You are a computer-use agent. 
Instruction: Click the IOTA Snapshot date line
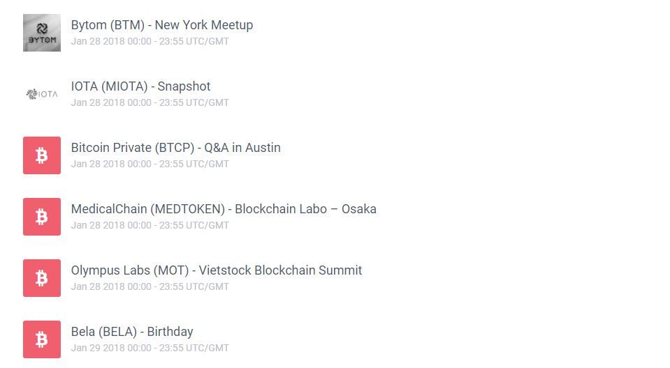click(x=150, y=102)
